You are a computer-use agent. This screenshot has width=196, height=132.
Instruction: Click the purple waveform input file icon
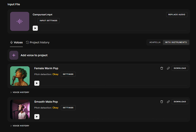[x=20, y=21]
